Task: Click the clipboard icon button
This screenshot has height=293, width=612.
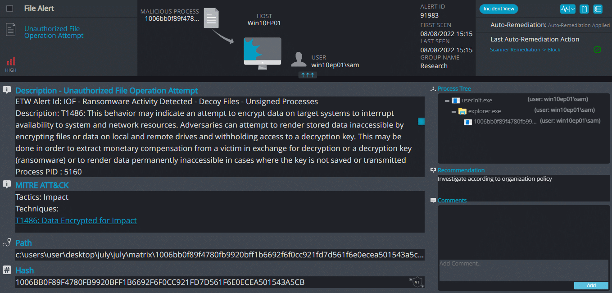Action: (584, 9)
